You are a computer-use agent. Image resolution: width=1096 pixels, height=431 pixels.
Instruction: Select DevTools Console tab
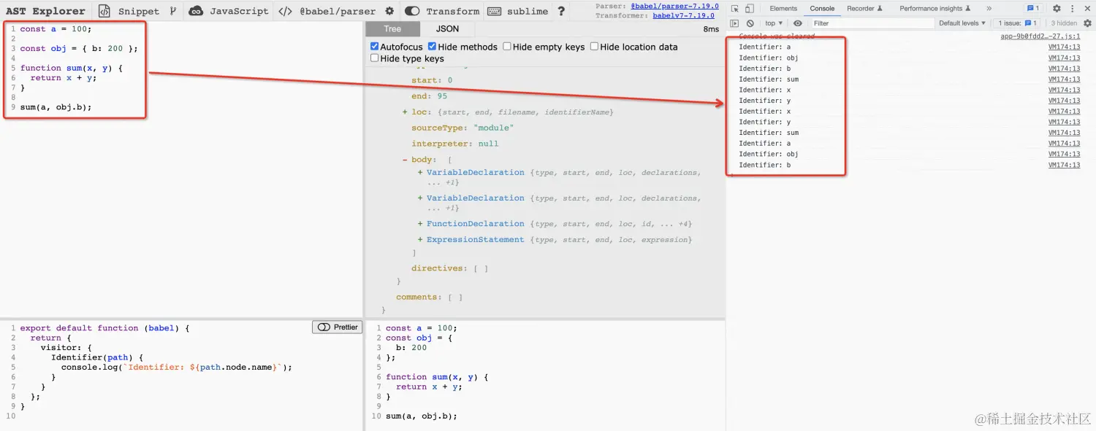tap(822, 9)
